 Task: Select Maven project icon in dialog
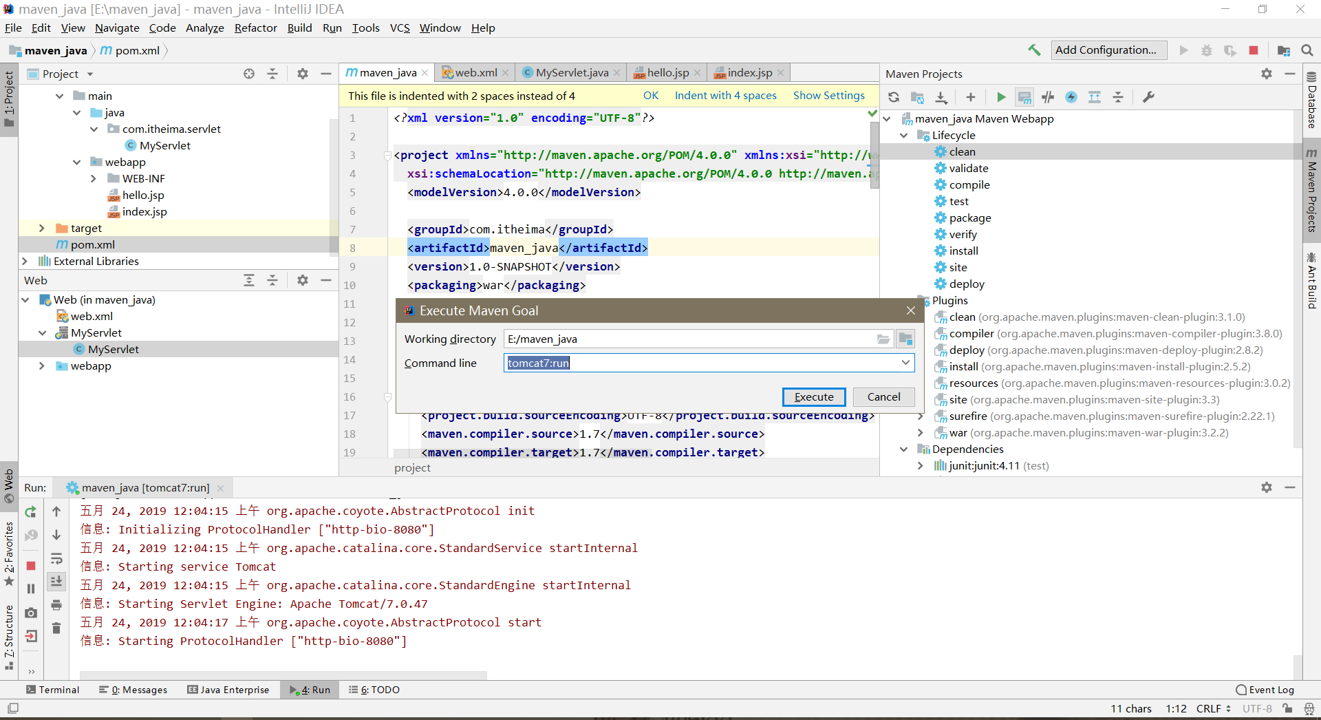(x=905, y=339)
